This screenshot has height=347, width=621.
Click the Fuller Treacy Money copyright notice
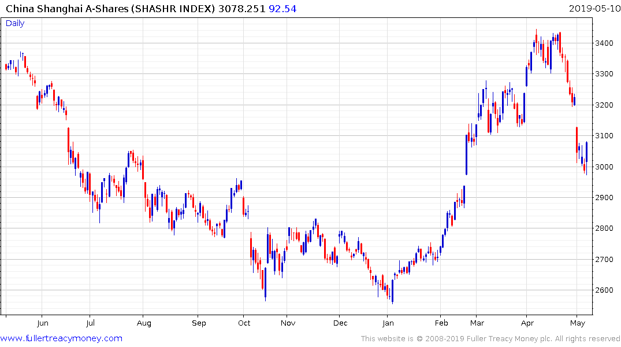[490, 339]
